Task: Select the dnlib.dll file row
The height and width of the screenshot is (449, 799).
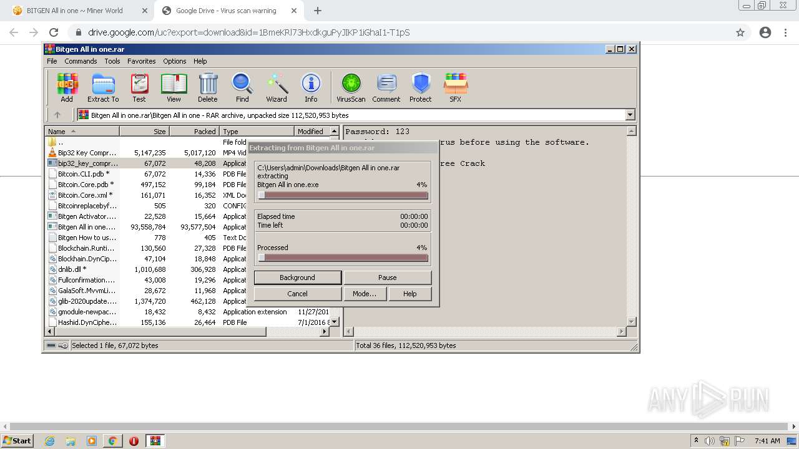Action: [147, 269]
